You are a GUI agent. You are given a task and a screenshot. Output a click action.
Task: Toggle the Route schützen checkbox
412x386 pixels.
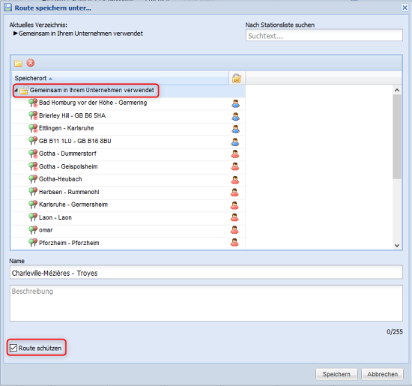(13, 348)
